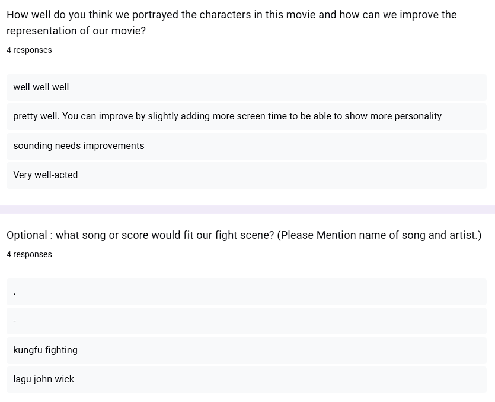
Task: Click the response containing only a period
Action: 14,292
